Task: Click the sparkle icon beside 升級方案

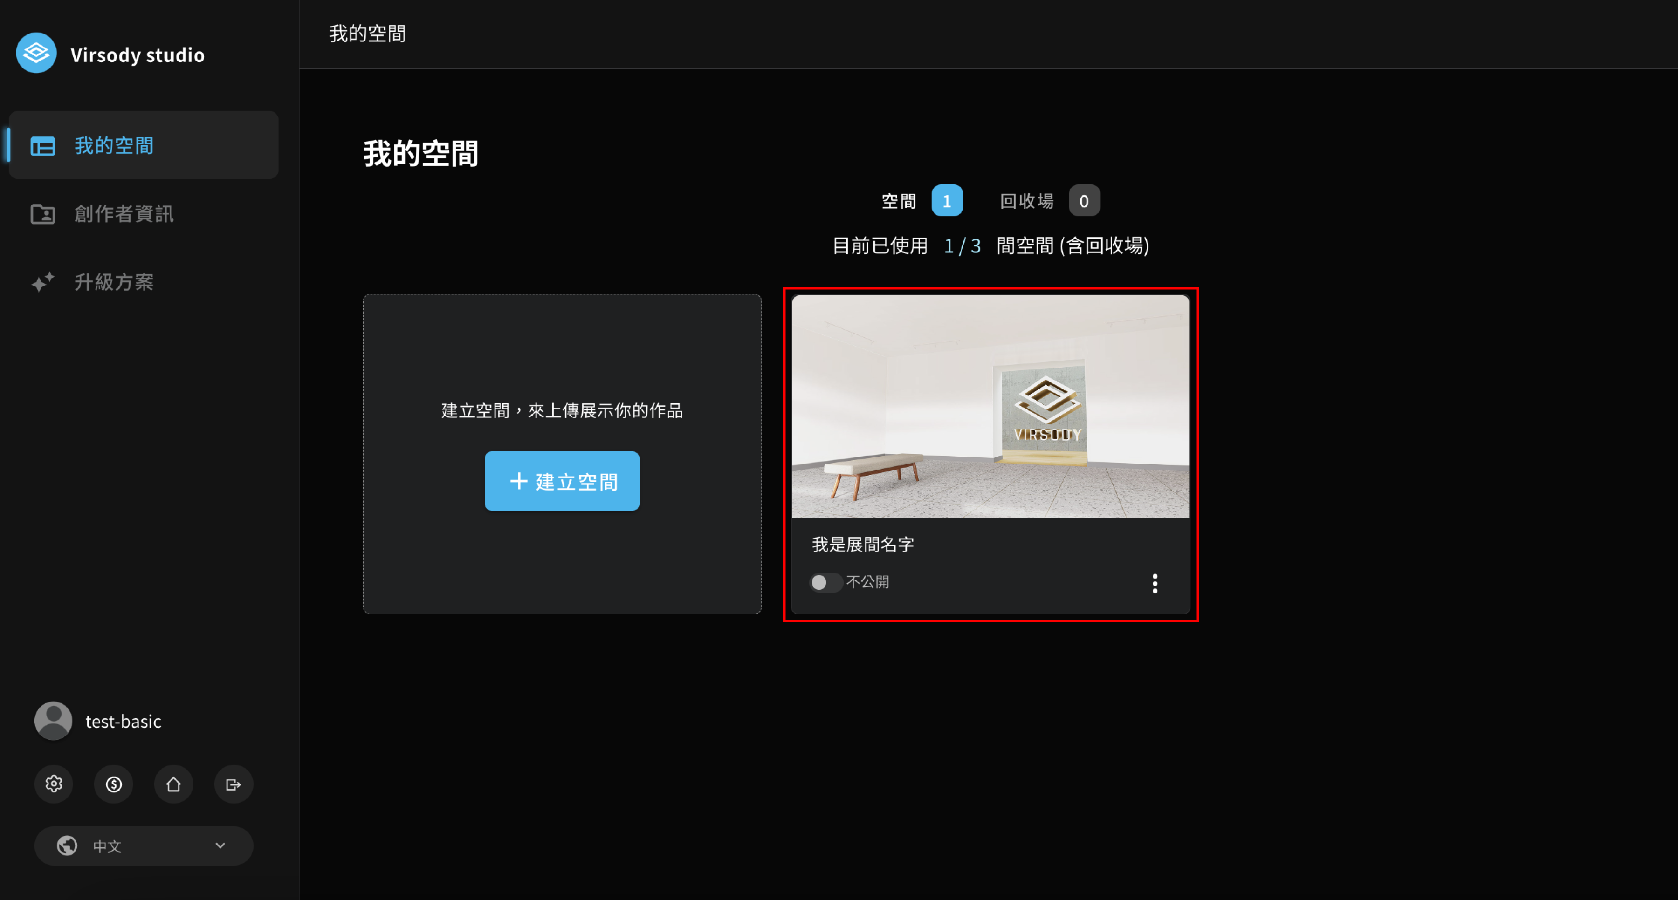Action: tap(43, 282)
